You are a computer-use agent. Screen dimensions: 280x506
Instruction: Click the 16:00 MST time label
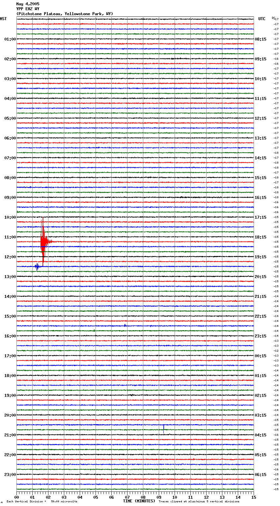[x=10, y=336]
